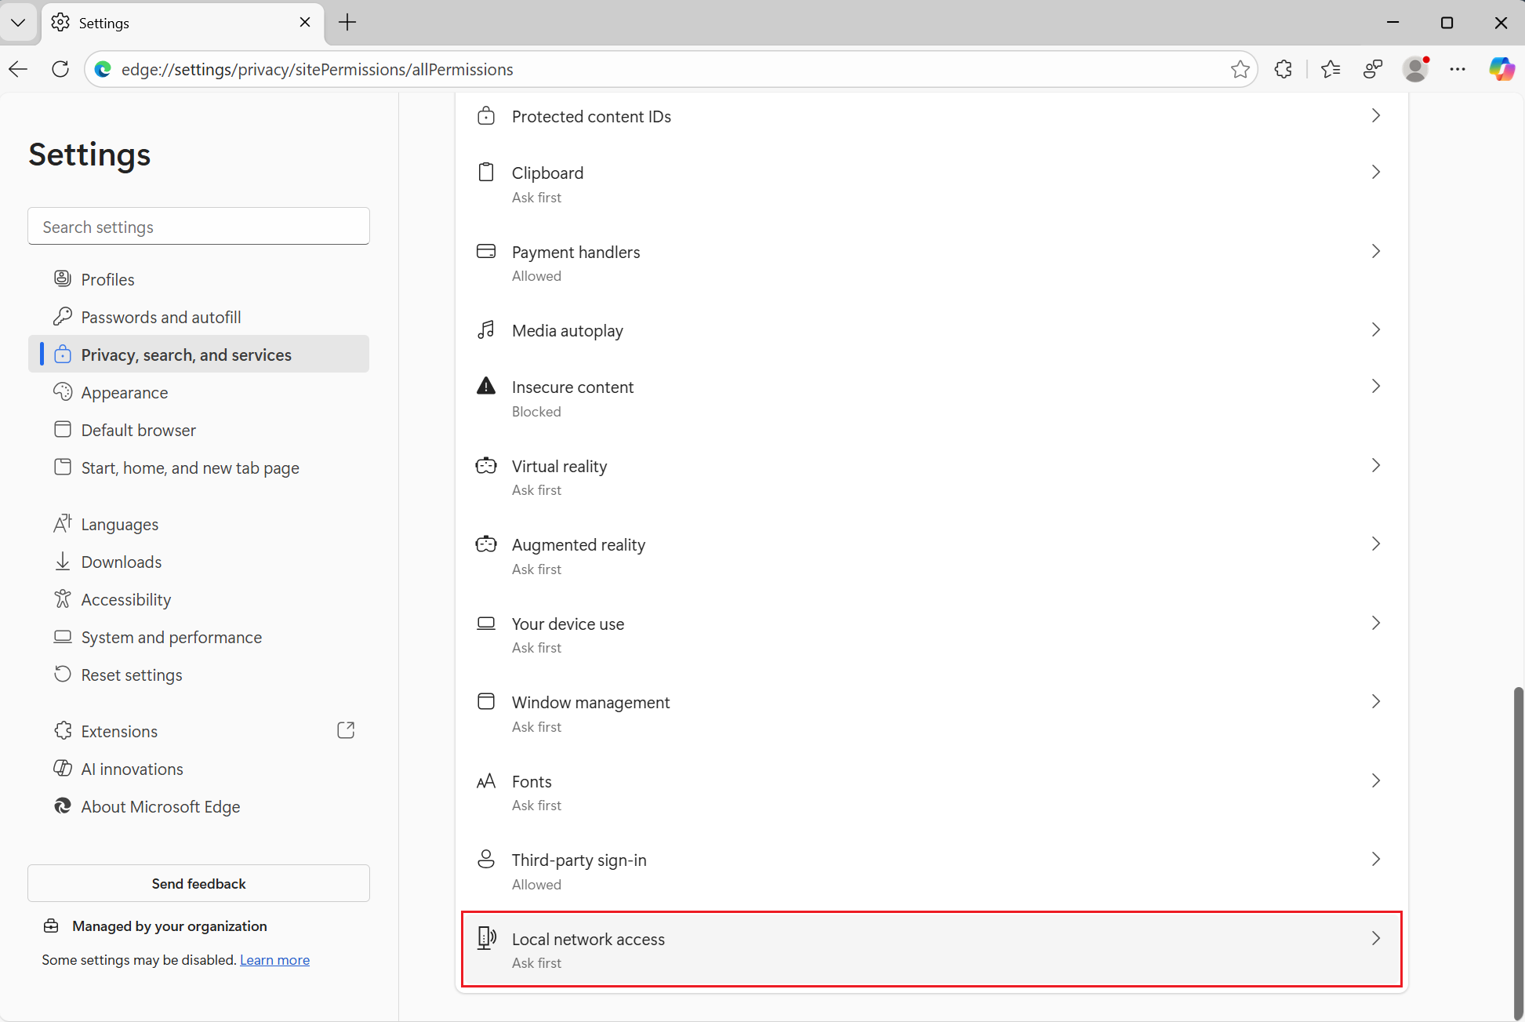
Task: Click the Virtual reality headset icon
Action: click(486, 465)
